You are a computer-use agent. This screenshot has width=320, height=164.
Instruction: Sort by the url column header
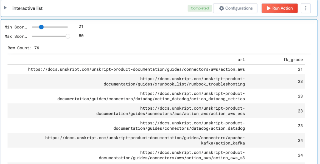point(241,60)
